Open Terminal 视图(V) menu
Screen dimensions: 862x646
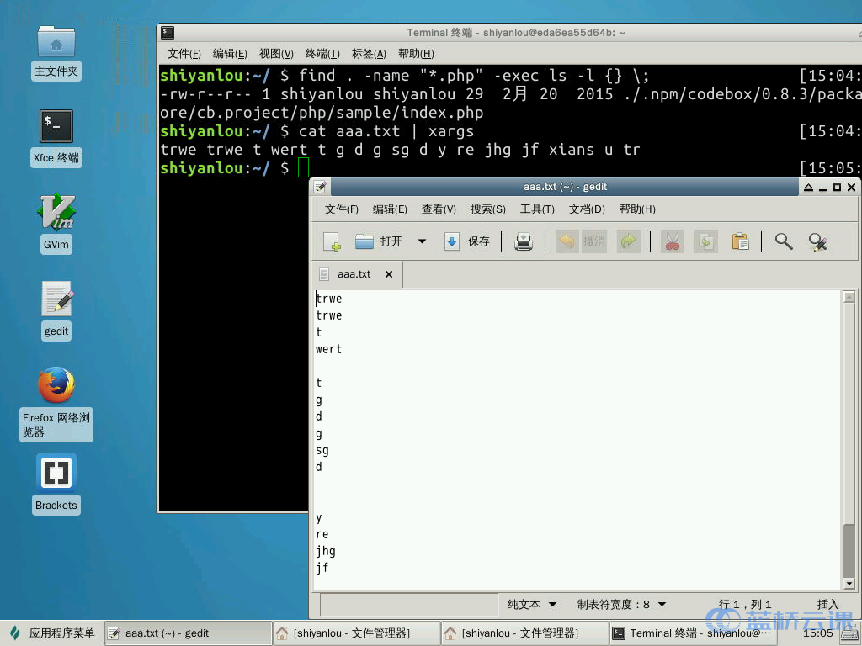pos(276,54)
